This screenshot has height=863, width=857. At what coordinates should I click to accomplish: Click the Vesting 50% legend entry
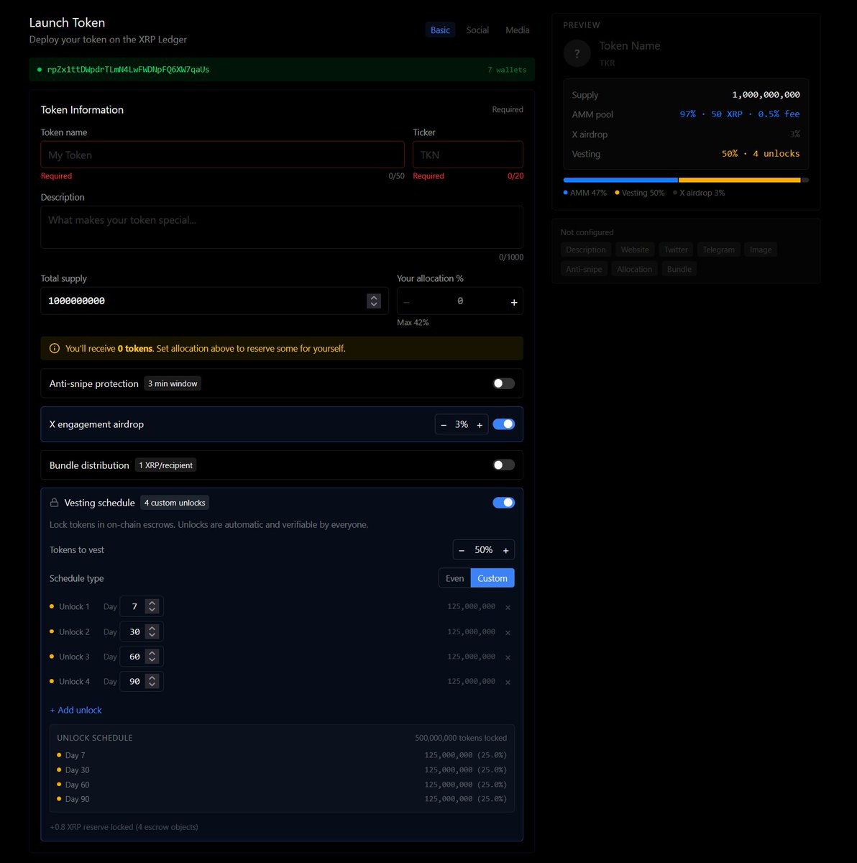pyautogui.click(x=640, y=193)
